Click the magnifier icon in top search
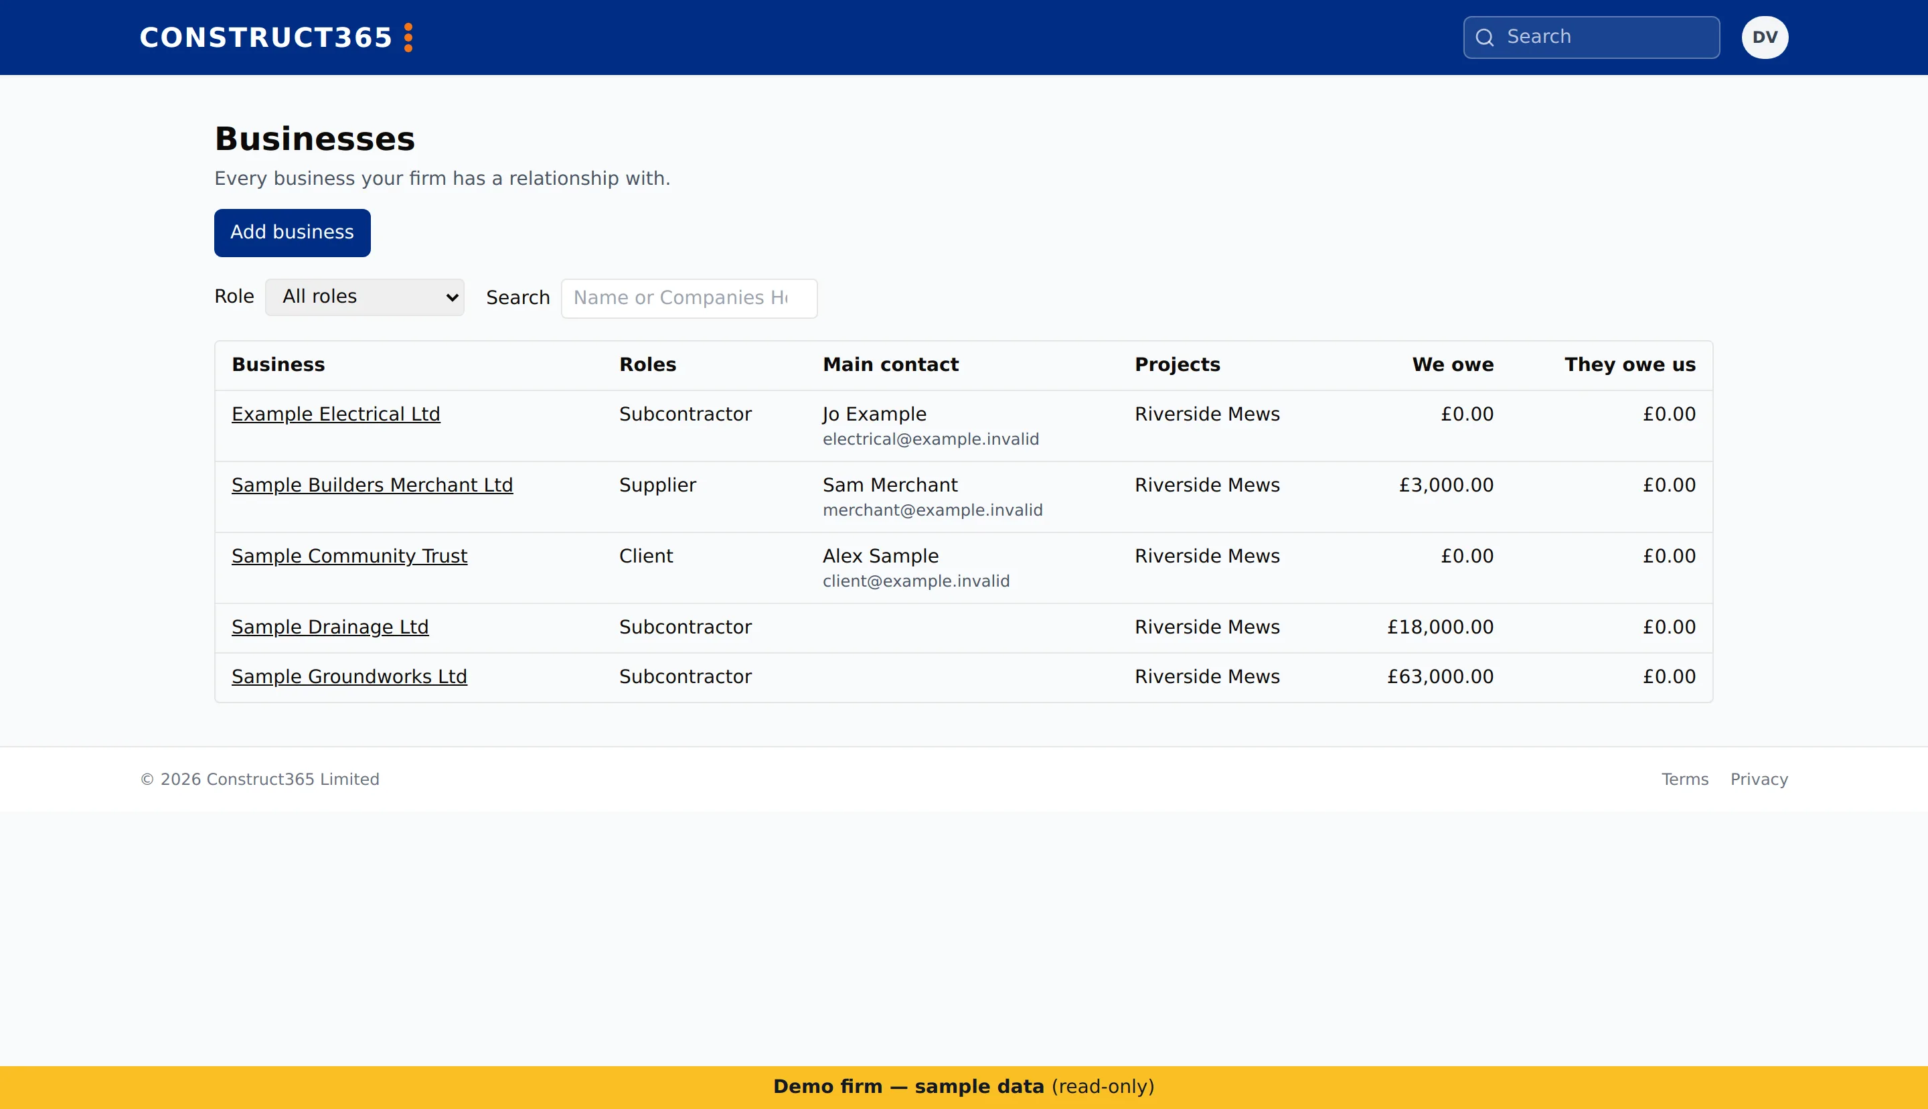The width and height of the screenshot is (1928, 1109). click(1484, 38)
